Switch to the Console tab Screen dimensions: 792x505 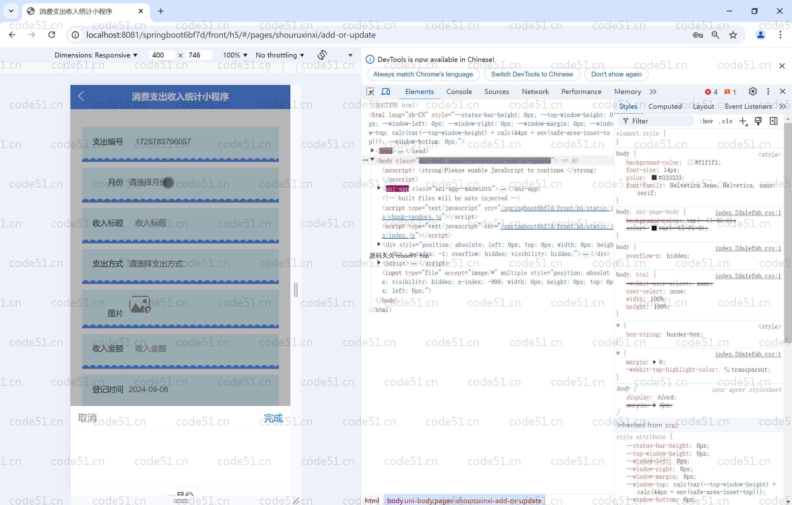click(459, 92)
